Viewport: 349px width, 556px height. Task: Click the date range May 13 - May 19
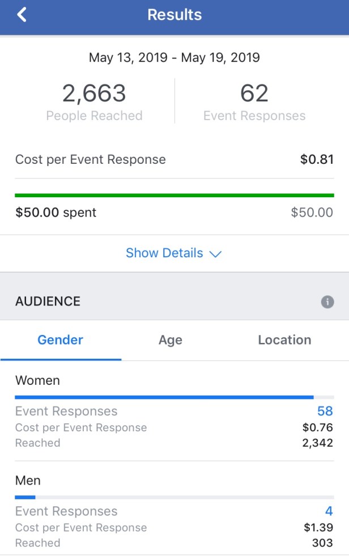174,57
